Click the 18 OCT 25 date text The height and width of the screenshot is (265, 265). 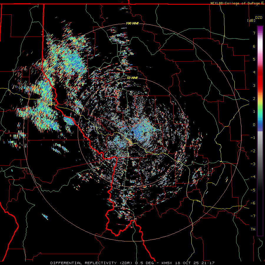point(187,263)
